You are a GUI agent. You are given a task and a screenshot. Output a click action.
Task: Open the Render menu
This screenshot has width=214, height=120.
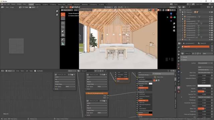point(13,4)
